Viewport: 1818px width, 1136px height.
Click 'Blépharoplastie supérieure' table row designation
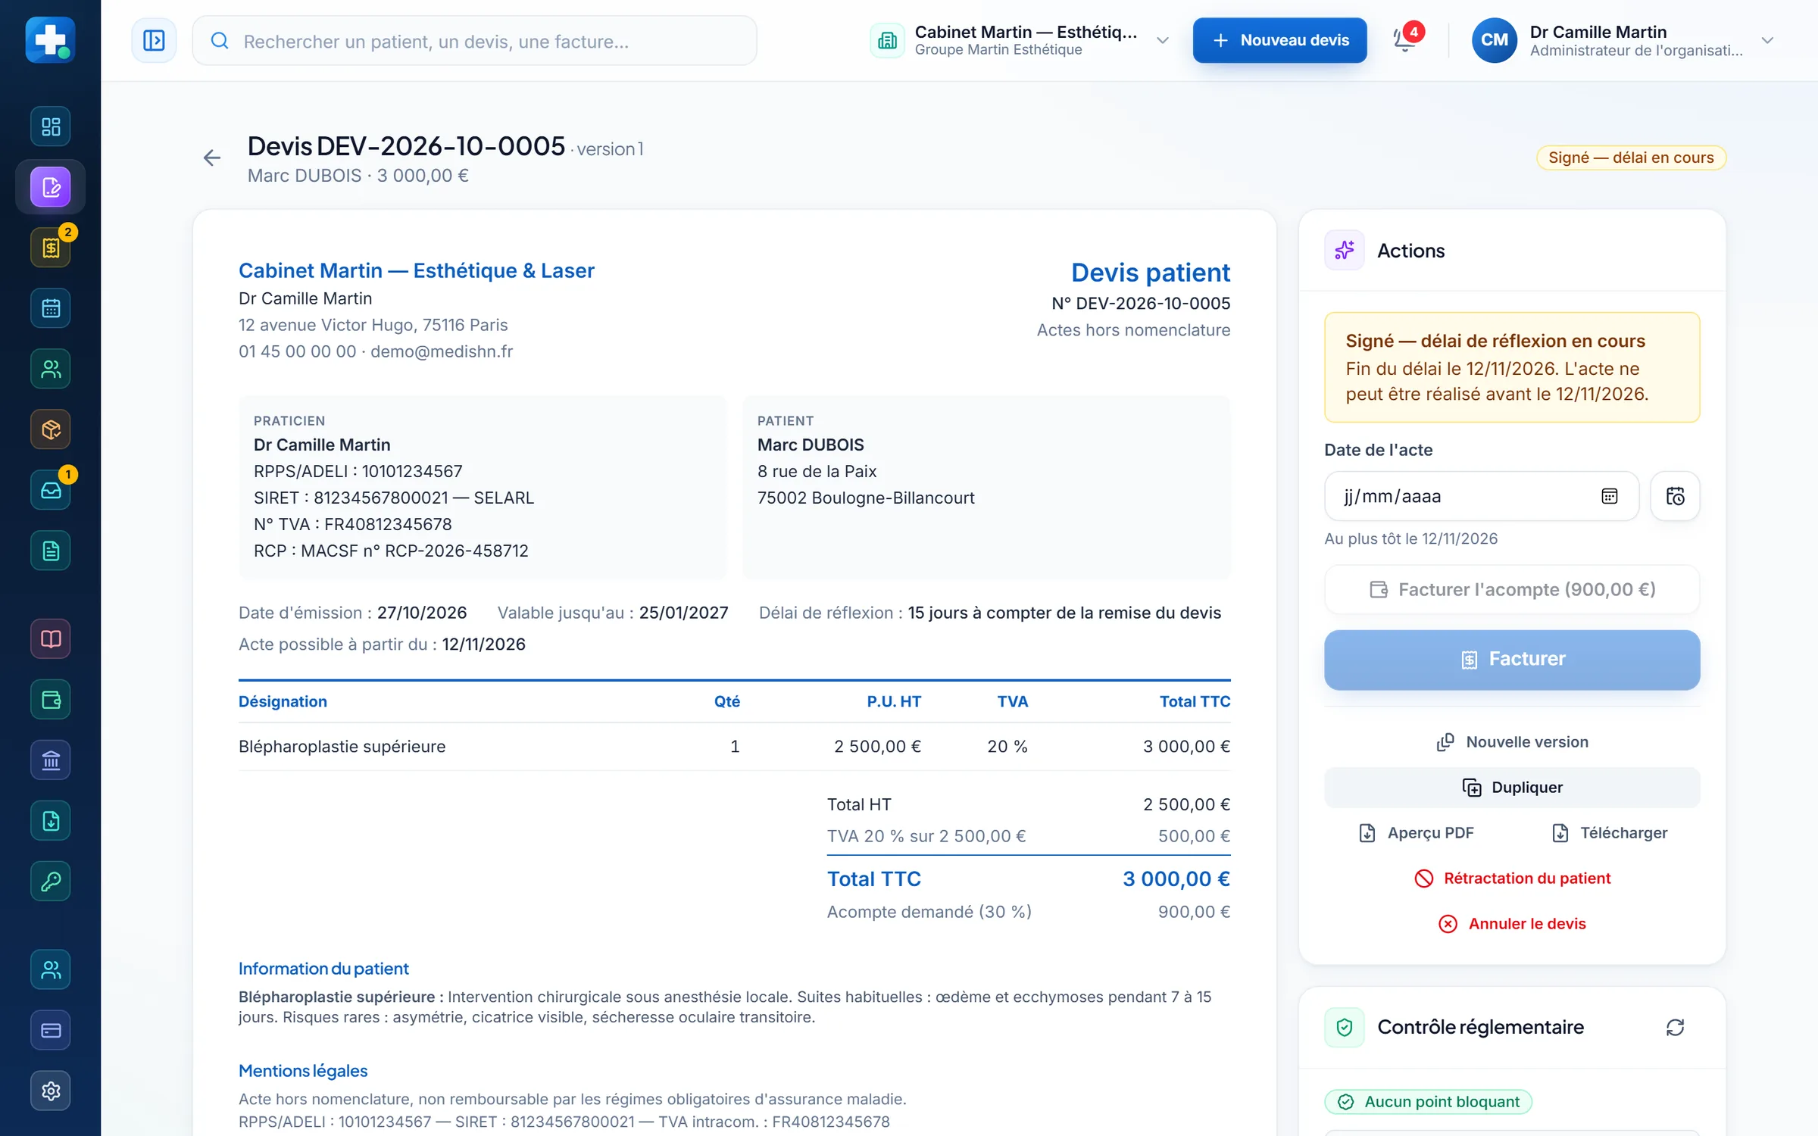click(342, 746)
